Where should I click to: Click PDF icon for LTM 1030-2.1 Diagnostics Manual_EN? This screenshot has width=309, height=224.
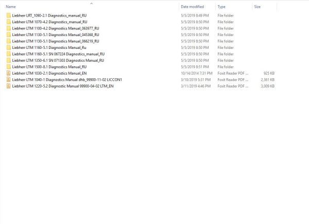coord(8,73)
